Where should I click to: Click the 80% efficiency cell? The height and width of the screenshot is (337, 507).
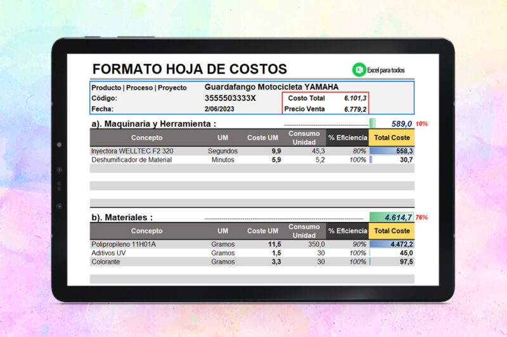(x=359, y=151)
